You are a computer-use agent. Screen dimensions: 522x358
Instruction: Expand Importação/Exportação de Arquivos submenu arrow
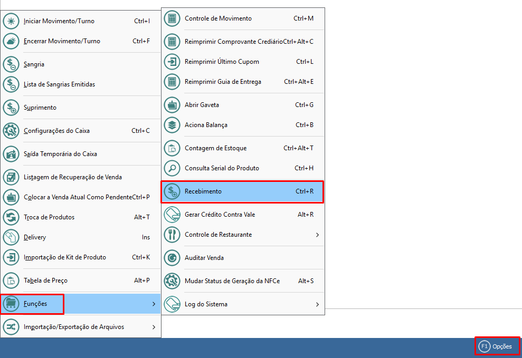(154, 327)
